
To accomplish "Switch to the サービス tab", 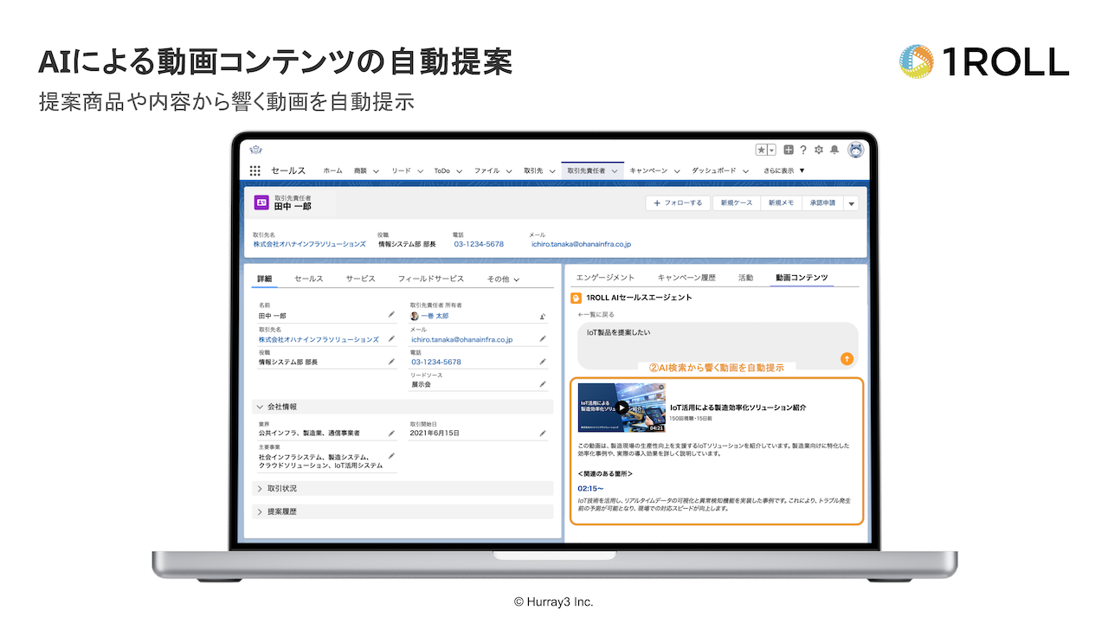I will click(x=361, y=279).
